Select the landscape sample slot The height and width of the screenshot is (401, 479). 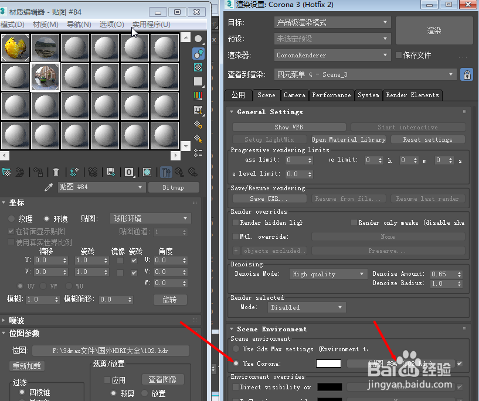point(45,47)
